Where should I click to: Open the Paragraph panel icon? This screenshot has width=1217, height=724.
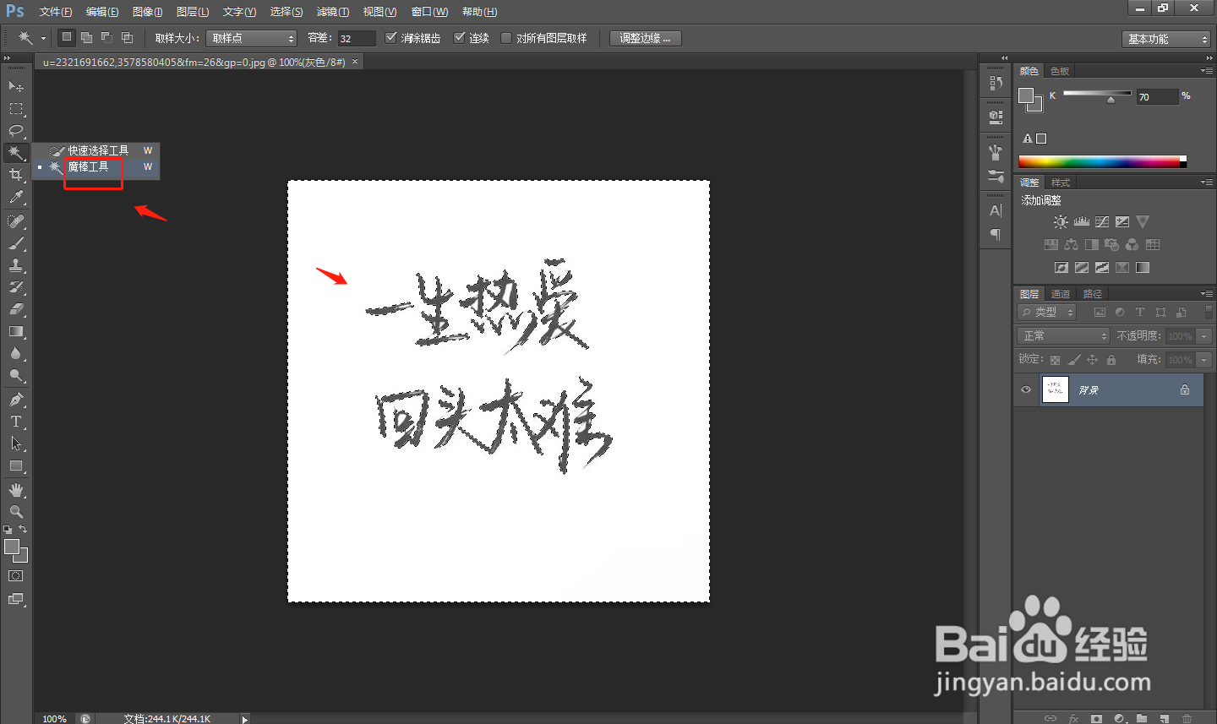[x=996, y=234]
